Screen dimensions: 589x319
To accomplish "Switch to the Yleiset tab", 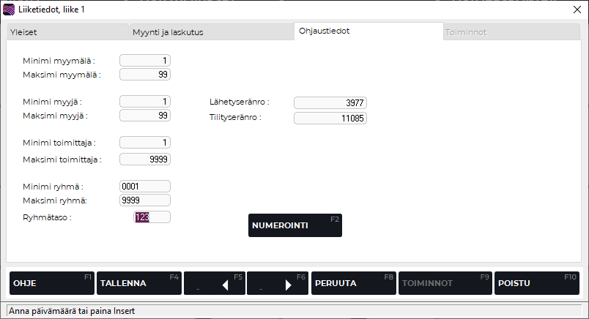I will tap(66, 32).
